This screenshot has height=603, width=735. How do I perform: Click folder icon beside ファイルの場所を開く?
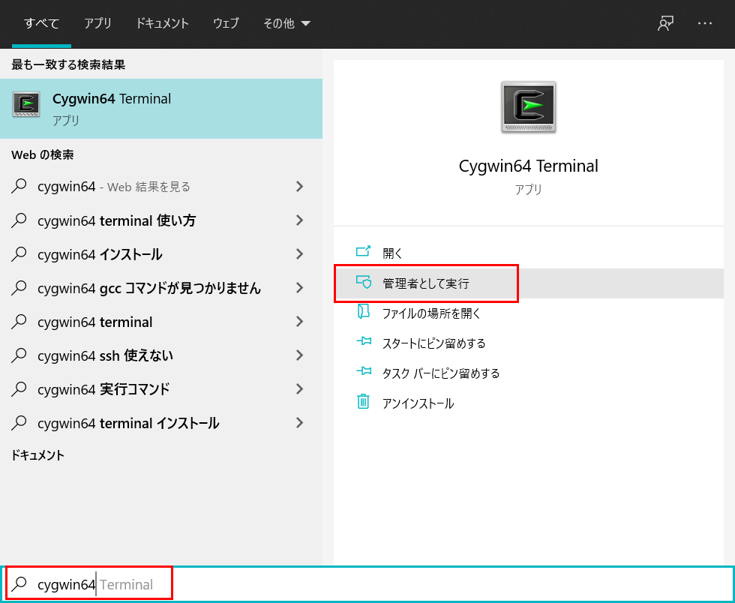pyautogui.click(x=363, y=312)
